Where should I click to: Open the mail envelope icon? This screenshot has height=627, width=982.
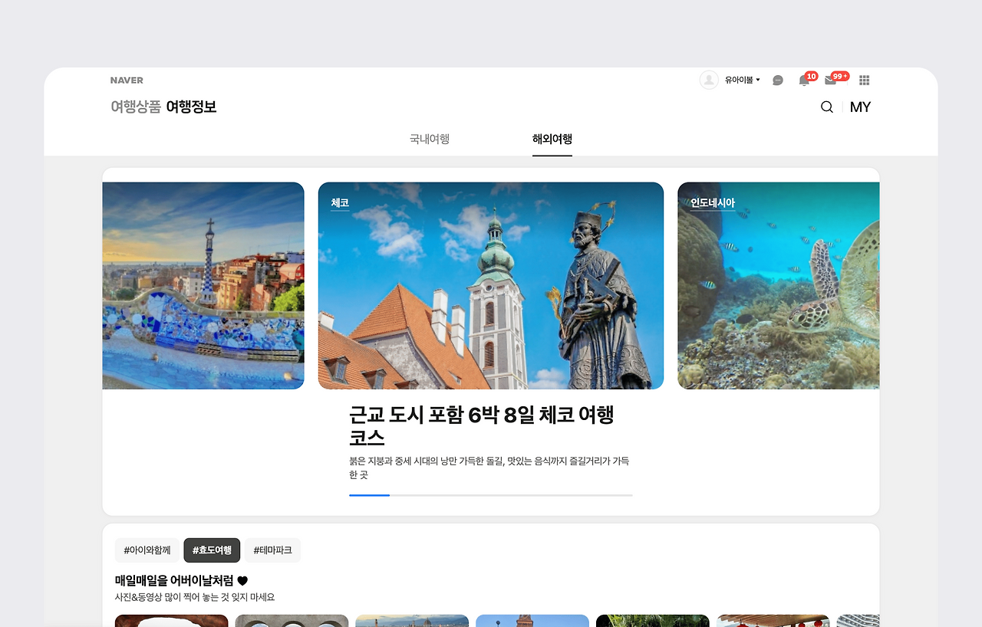coord(830,80)
